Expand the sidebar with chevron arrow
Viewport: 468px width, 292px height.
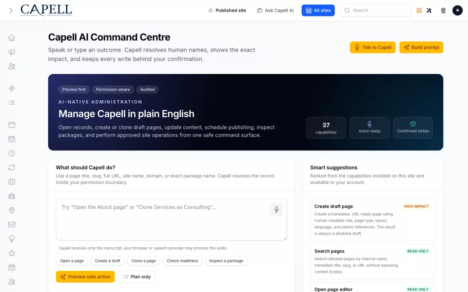point(11,10)
